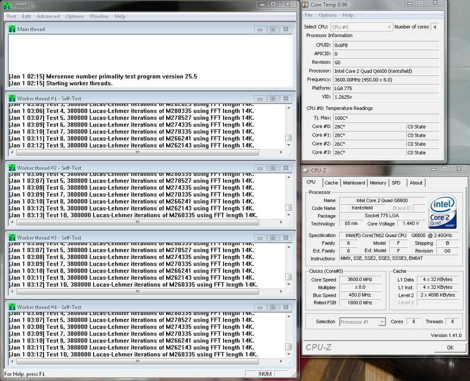Click Worker thread #4 window icon
470x381 pixels.
coord(12,307)
